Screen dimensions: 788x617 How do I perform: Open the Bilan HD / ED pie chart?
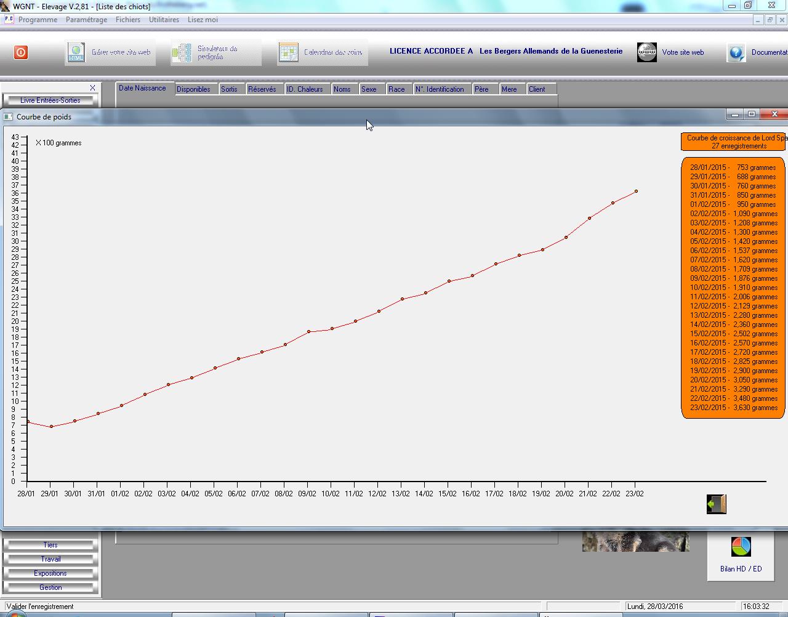(741, 546)
